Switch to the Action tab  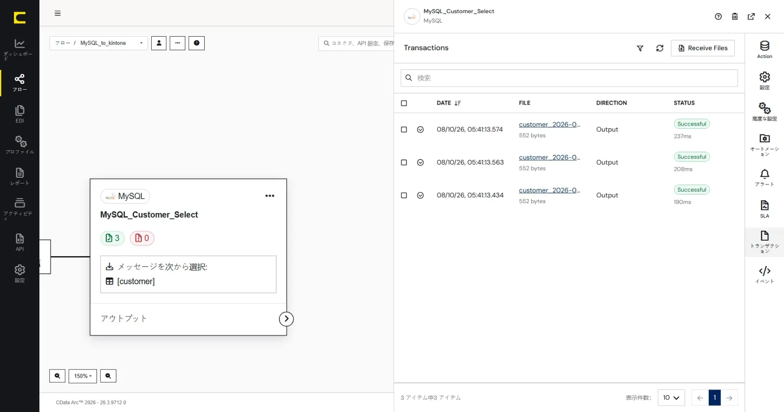[765, 50]
